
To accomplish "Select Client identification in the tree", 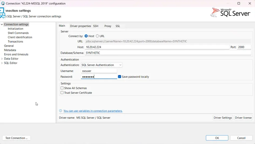I will (x=20, y=37).
